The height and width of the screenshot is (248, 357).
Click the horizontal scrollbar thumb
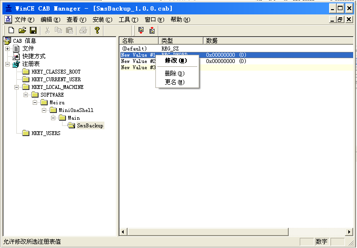[208, 232]
